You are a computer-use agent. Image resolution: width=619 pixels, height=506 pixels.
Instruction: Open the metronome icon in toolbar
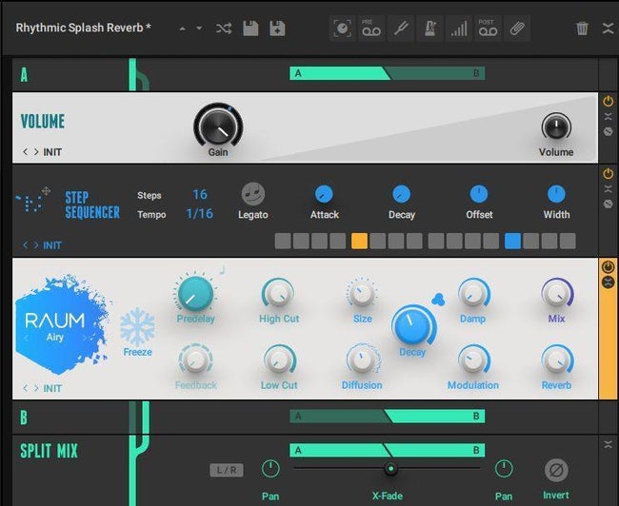tap(429, 29)
